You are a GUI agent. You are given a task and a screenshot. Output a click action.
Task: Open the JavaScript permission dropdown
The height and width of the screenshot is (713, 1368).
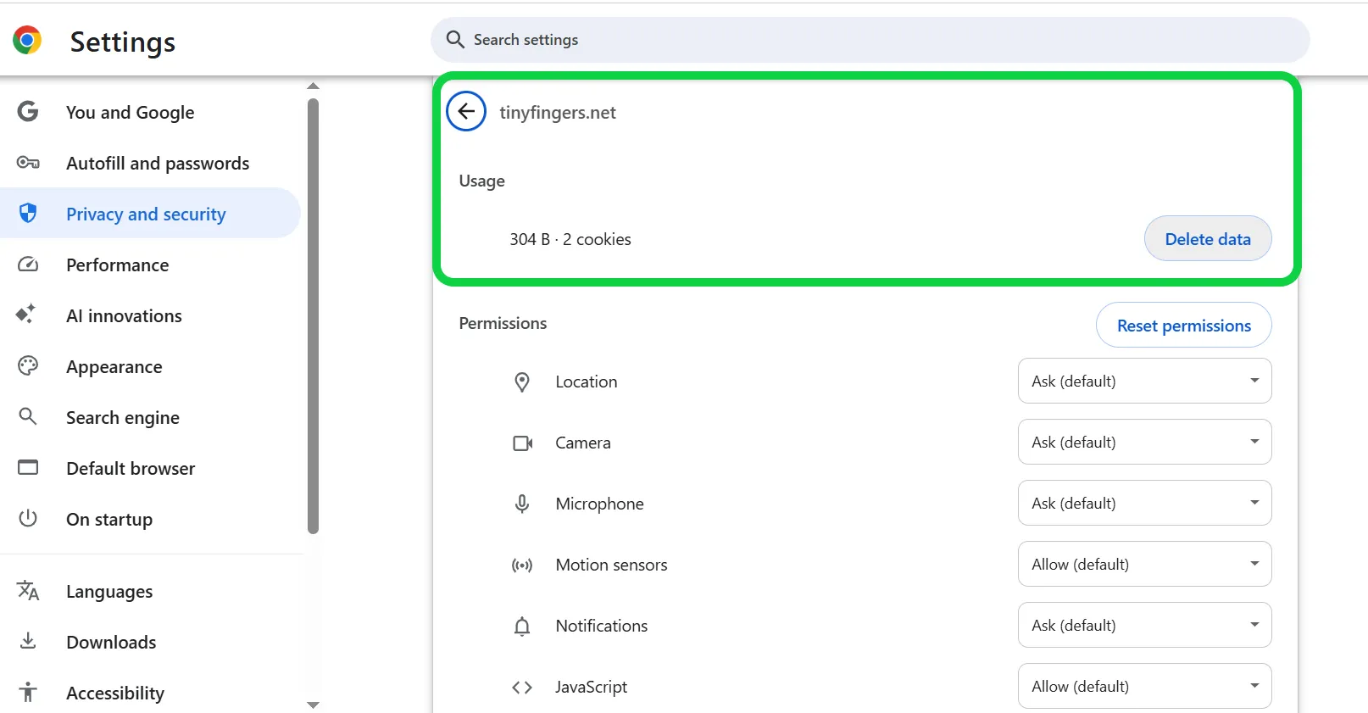click(1144, 686)
